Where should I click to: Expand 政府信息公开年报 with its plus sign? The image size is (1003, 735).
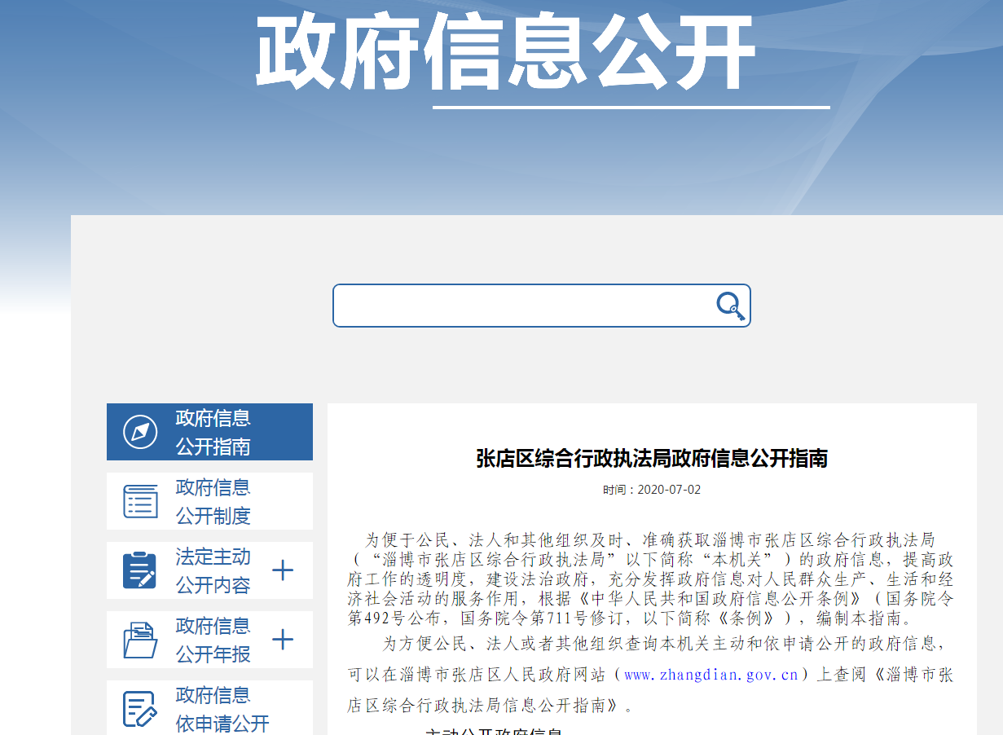coord(282,640)
